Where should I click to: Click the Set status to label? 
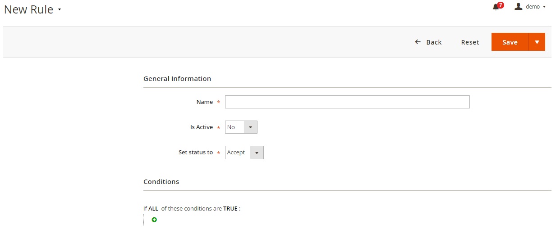[195, 153]
